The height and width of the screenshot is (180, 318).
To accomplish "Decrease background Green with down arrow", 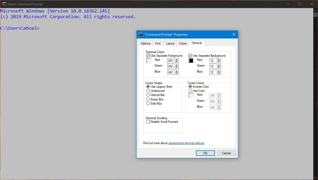I will pyautogui.click(x=219, y=68).
